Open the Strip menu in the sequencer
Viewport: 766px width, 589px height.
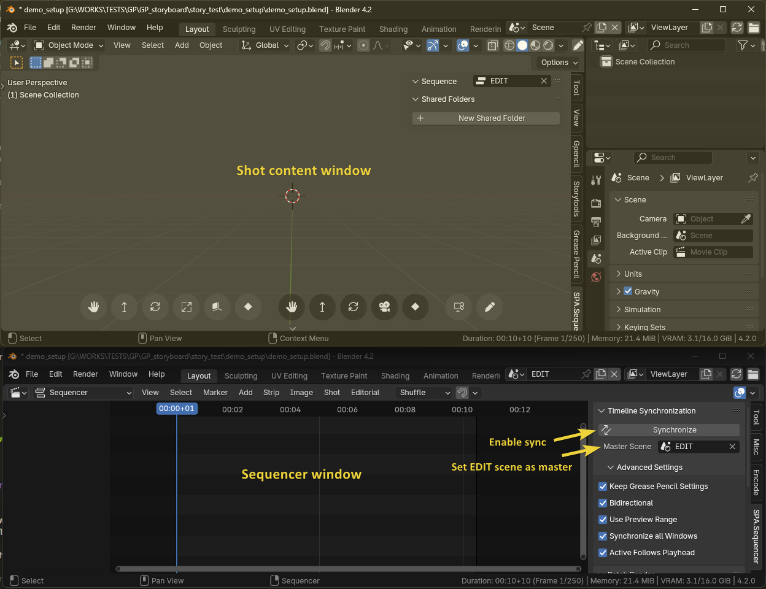click(x=271, y=393)
